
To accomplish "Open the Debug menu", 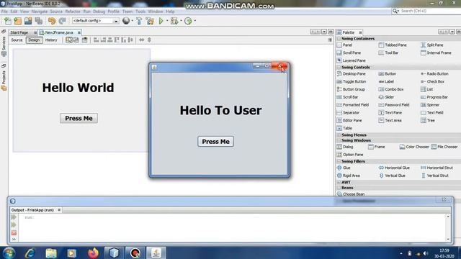I will pyautogui.click(x=99, y=12).
